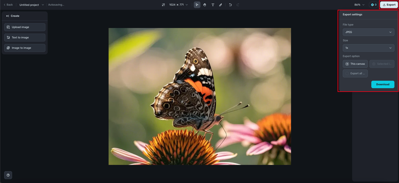Go back using the Back button
This screenshot has width=399, height=183.
[8, 5]
